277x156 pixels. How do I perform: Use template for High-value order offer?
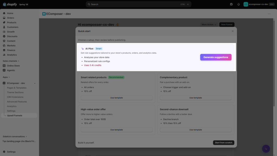[116, 130]
